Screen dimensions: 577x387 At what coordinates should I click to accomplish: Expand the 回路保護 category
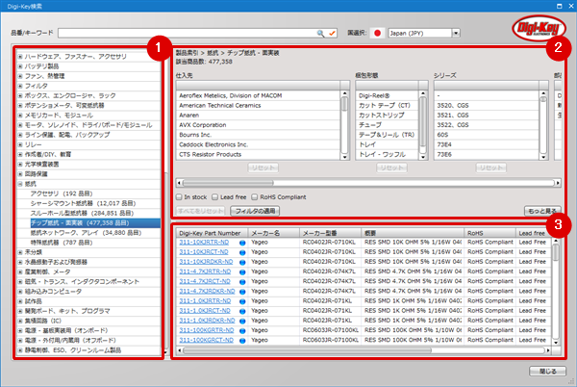[x=20, y=174]
